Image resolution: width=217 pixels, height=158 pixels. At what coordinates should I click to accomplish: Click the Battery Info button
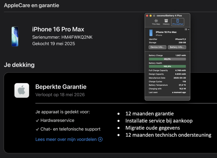tap(177, 47)
